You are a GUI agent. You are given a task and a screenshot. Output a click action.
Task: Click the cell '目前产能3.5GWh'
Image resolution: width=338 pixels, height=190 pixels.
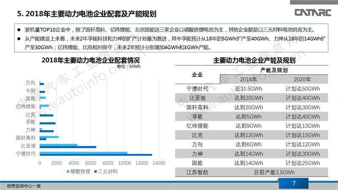tap(274, 172)
